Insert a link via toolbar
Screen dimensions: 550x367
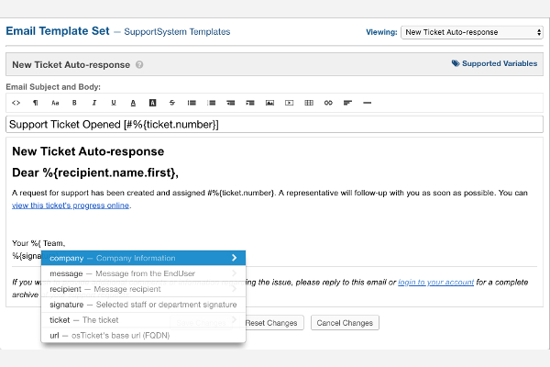328,103
